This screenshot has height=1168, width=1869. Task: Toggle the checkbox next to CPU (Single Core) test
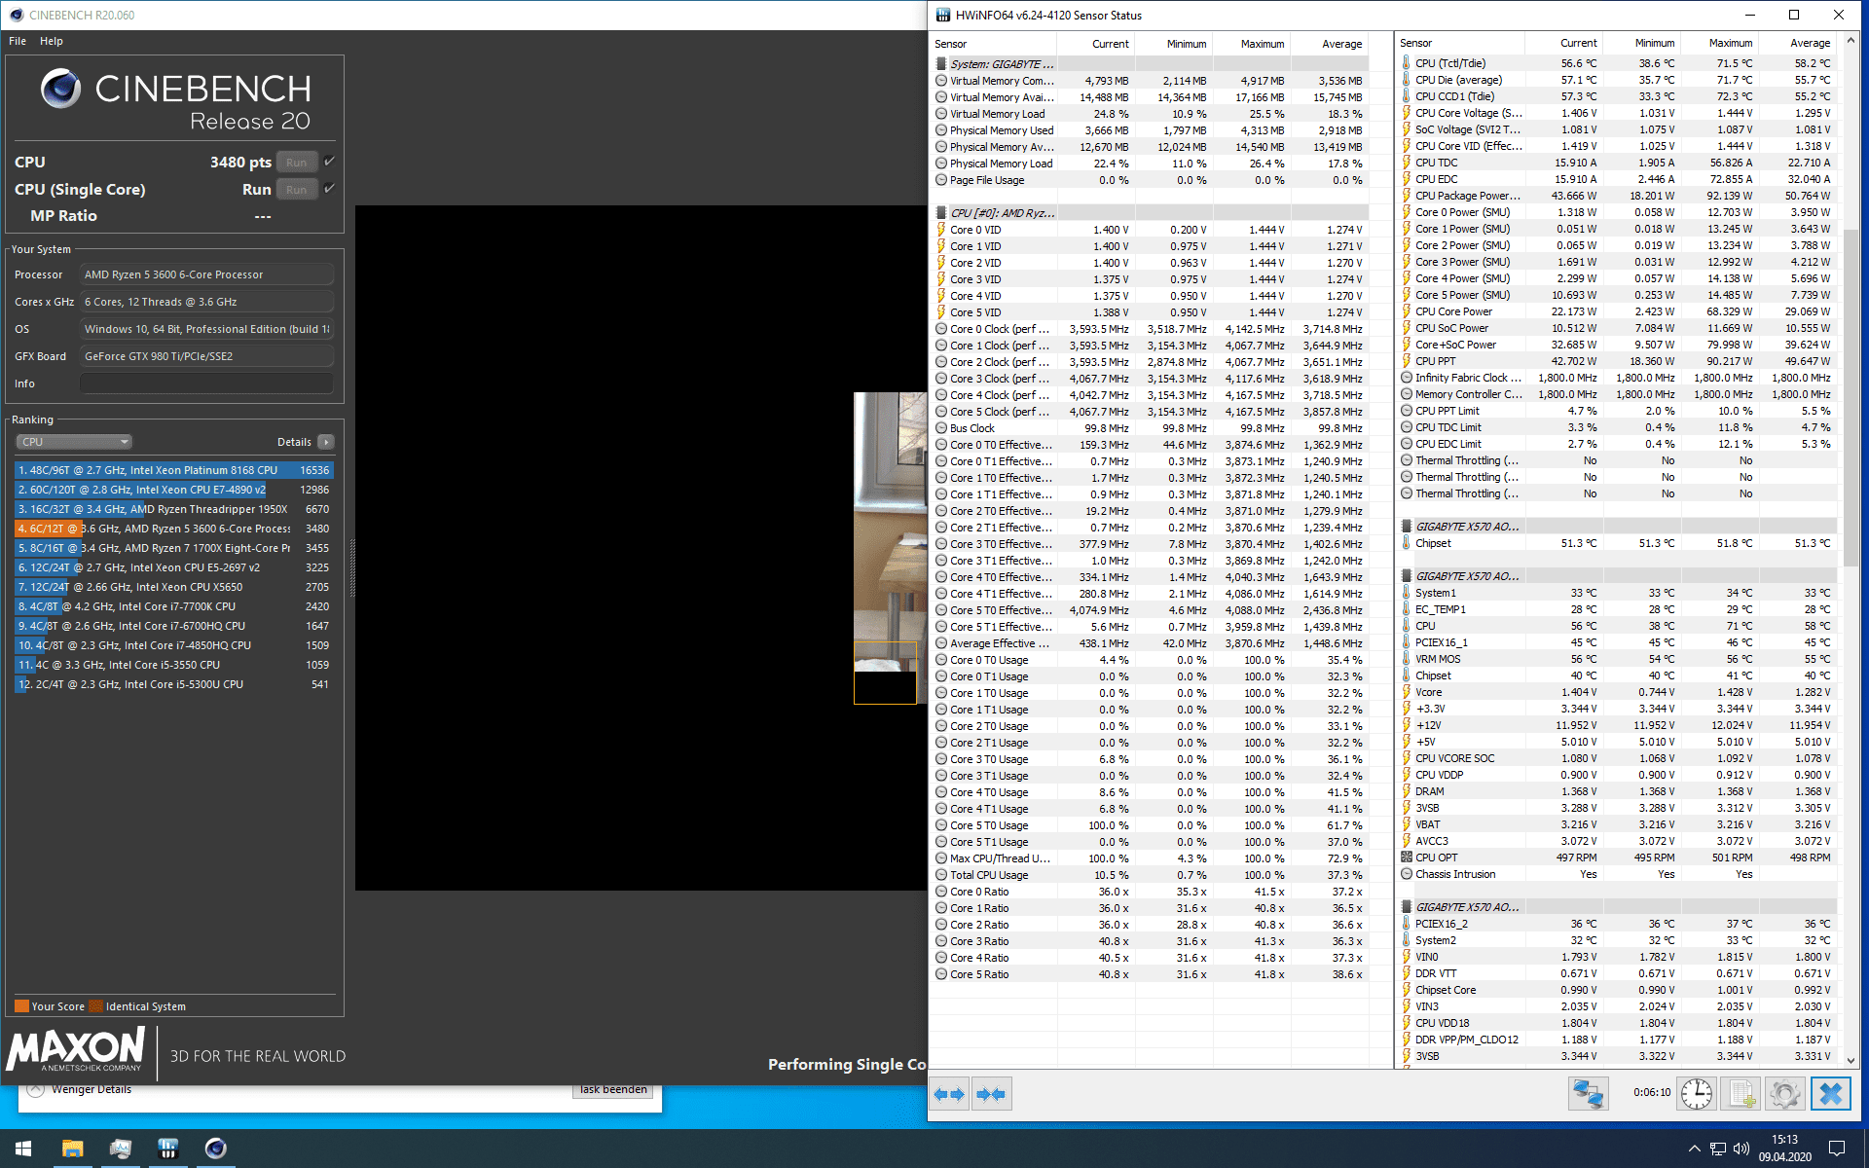[329, 189]
